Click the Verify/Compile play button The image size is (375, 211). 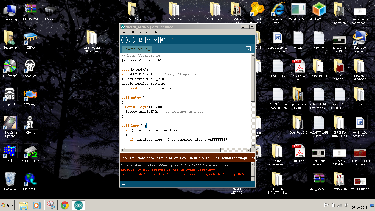coord(124,40)
